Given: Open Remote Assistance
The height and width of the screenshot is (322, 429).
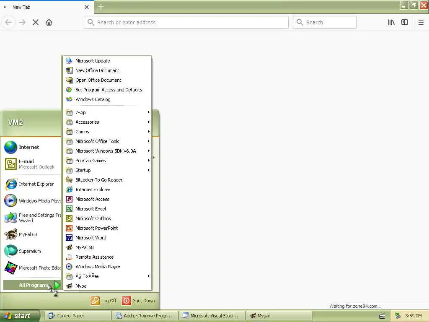Looking at the screenshot, I should (107, 257).
